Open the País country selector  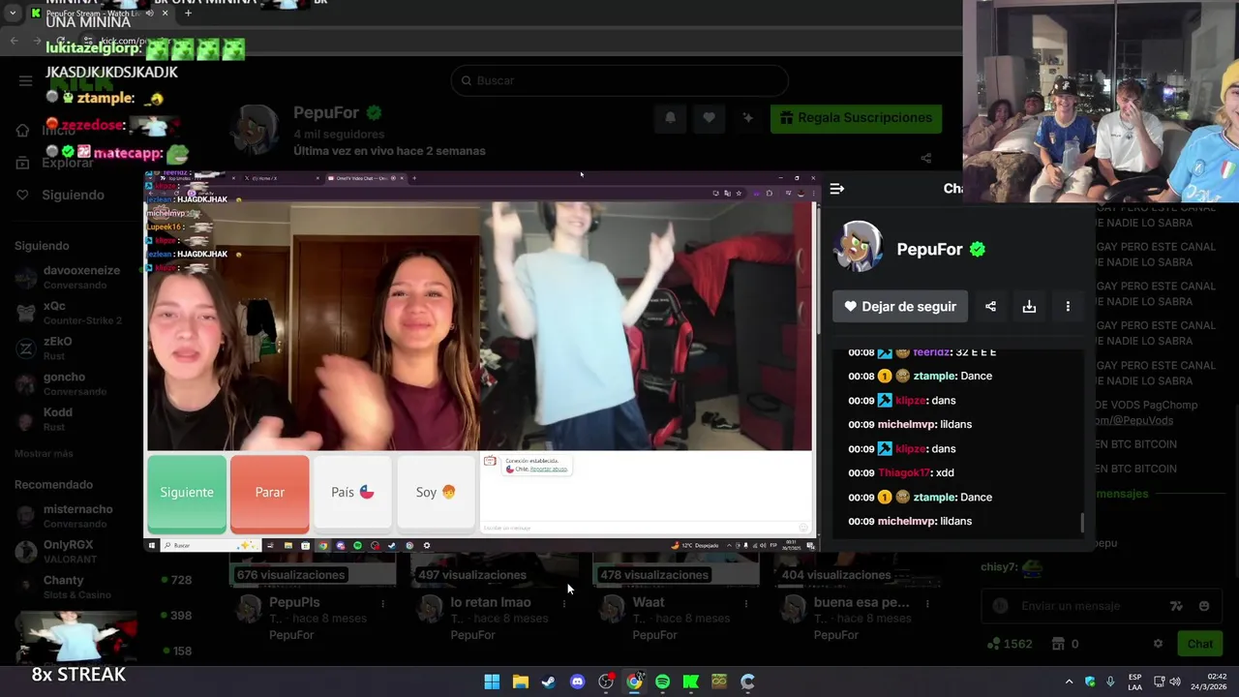[x=352, y=493]
